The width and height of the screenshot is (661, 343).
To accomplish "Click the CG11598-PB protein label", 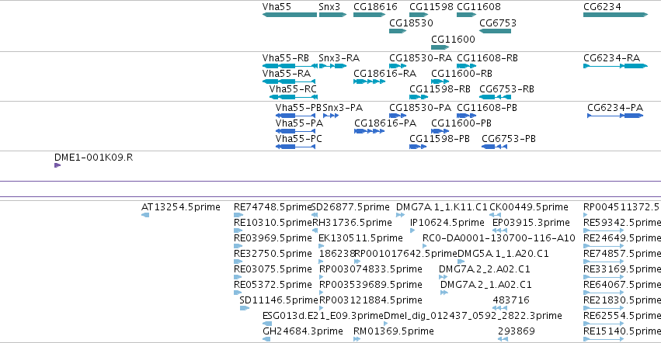I will (x=440, y=139).
